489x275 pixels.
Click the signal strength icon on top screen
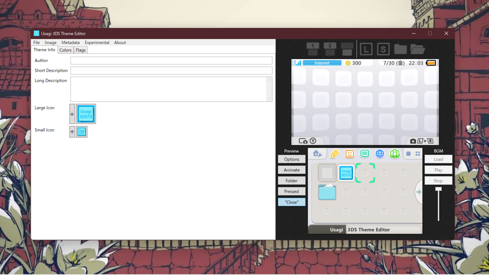pos(297,63)
